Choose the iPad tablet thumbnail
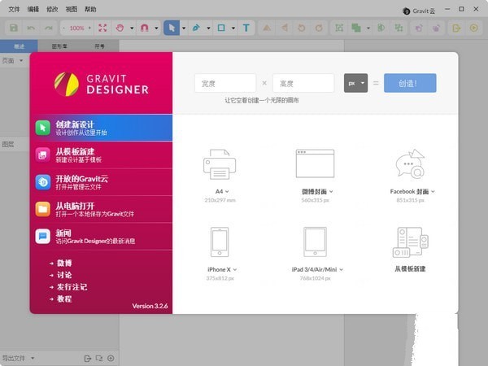Screen dimensions: 488x366 (x=315, y=242)
